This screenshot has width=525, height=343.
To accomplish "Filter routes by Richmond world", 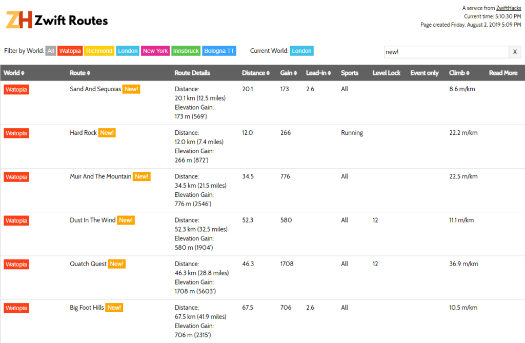I will (x=99, y=51).
